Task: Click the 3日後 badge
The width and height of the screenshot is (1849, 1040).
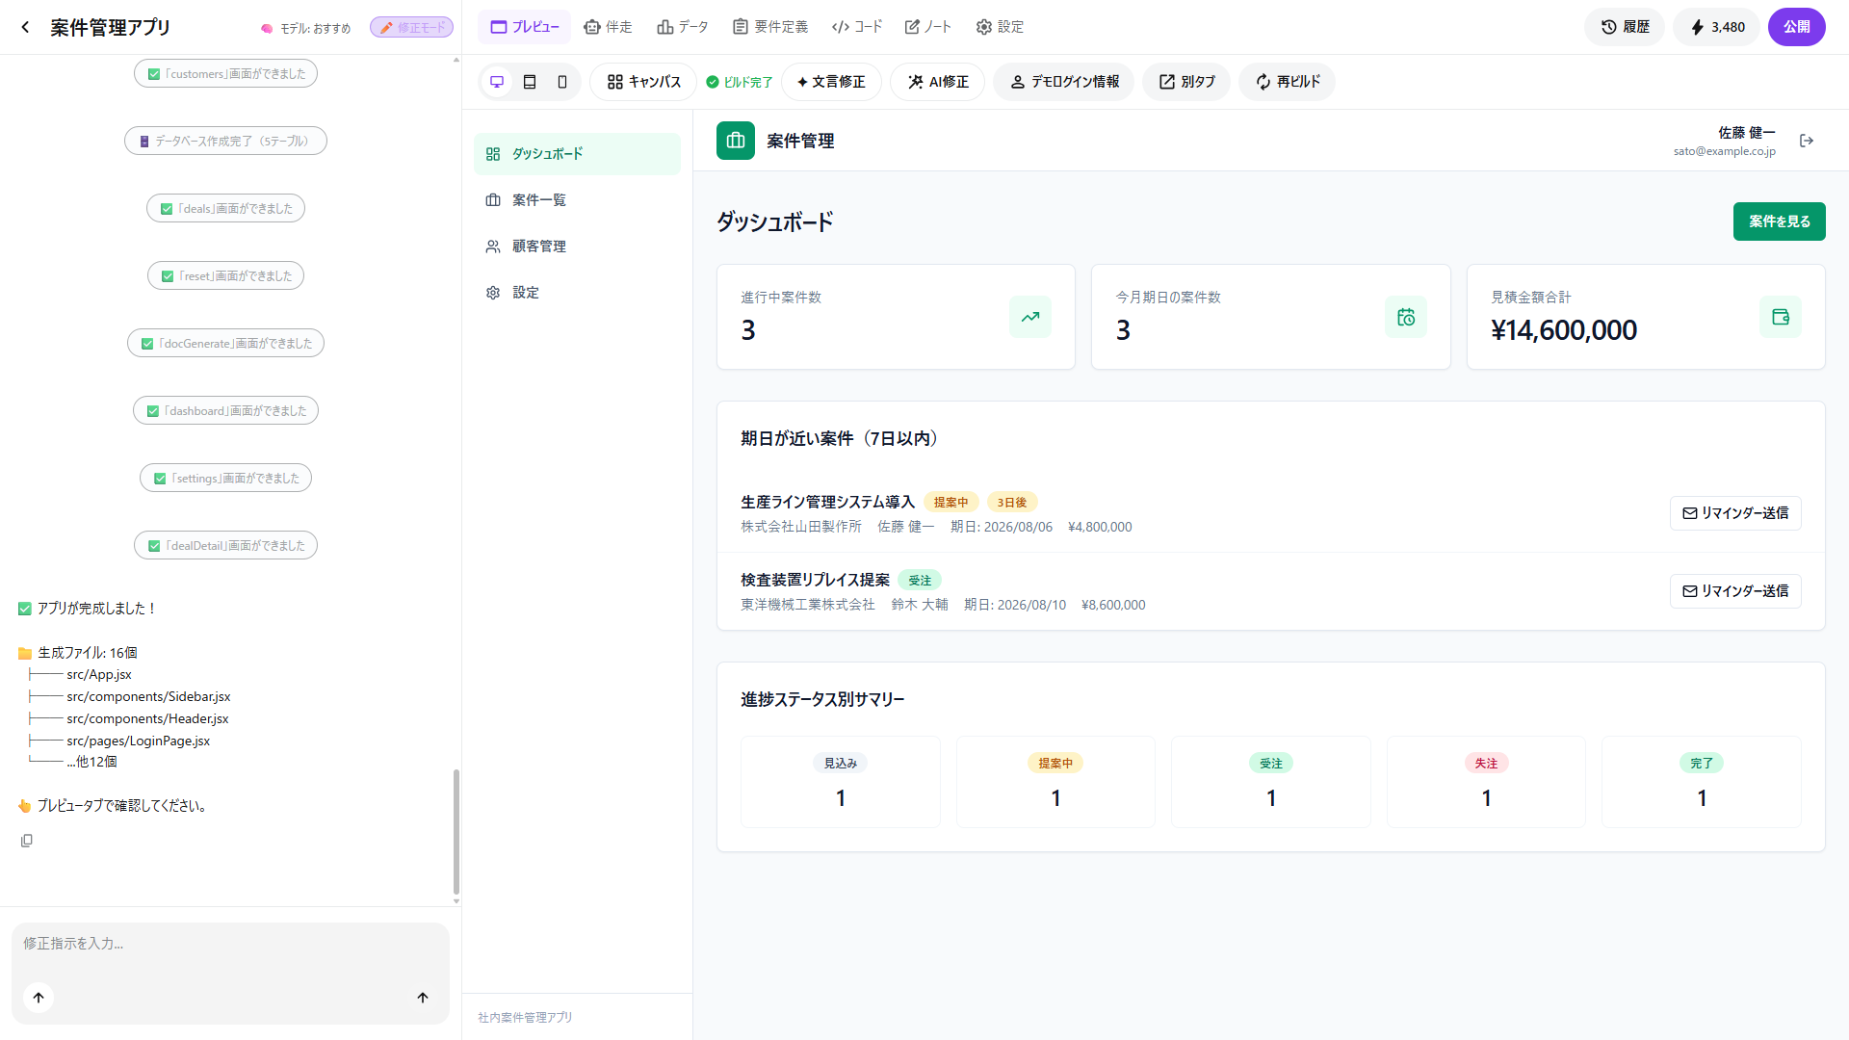Action: pyautogui.click(x=1011, y=503)
